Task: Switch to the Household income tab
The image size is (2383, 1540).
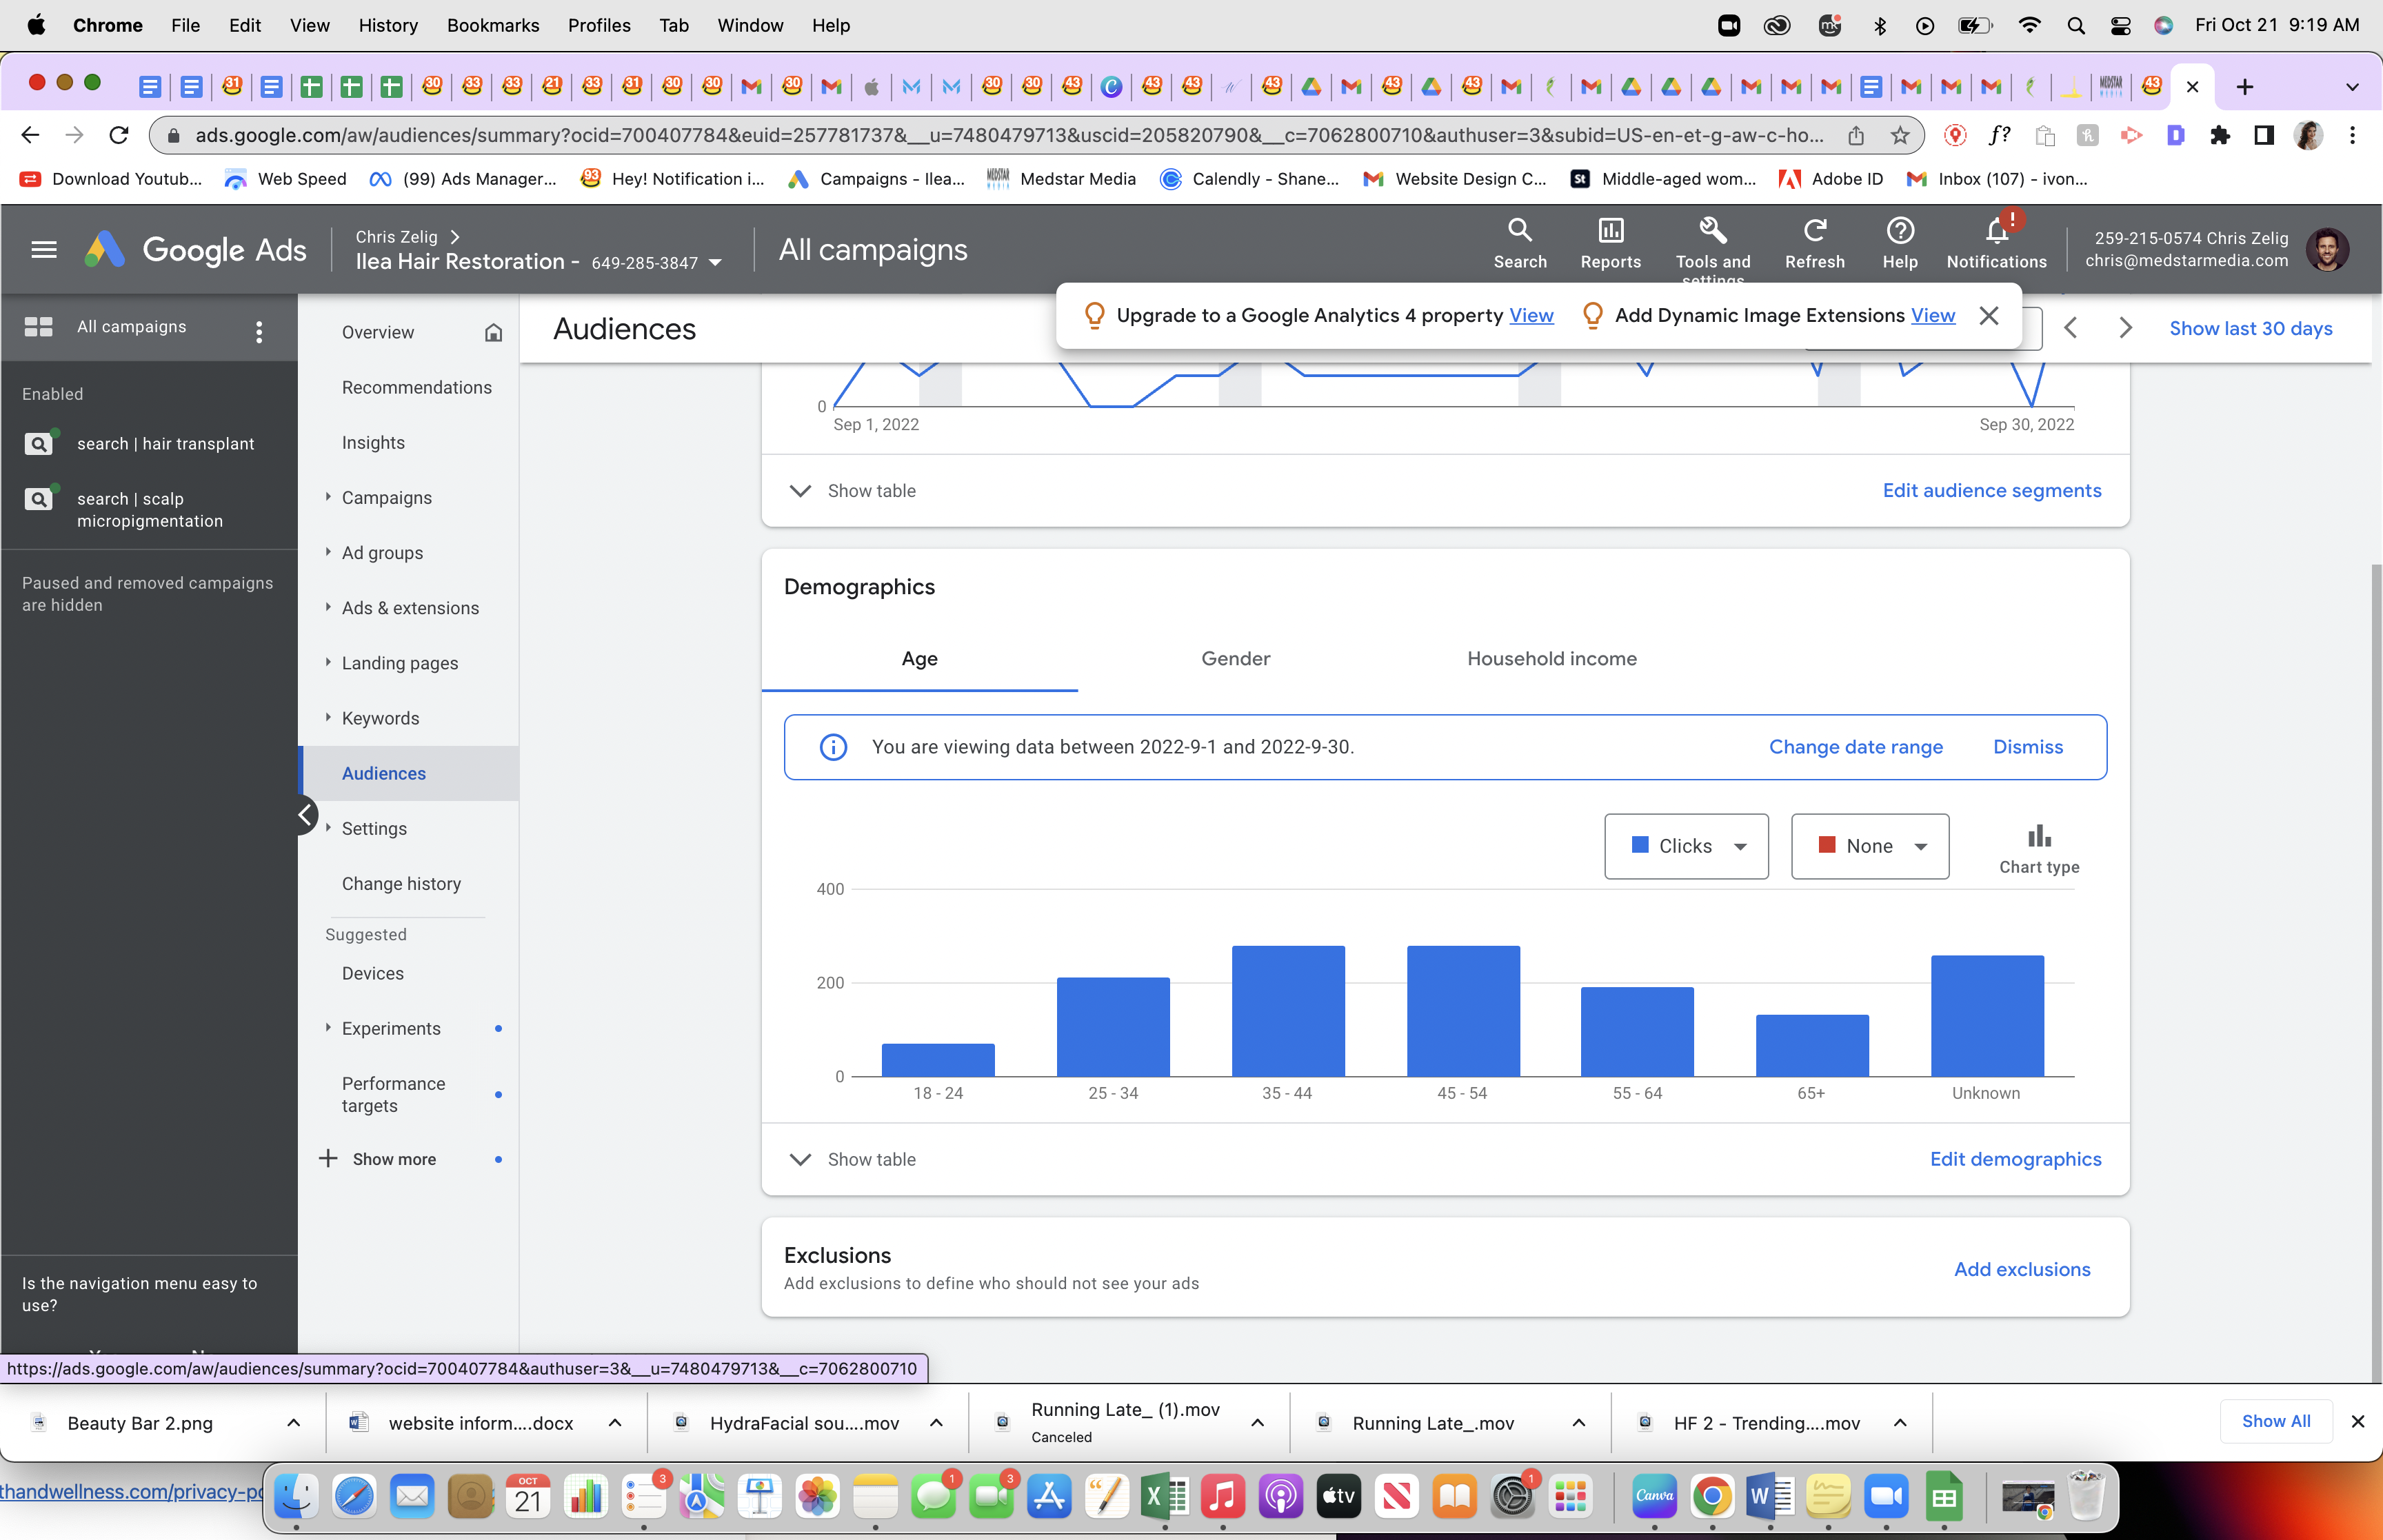Action: (x=1551, y=658)
